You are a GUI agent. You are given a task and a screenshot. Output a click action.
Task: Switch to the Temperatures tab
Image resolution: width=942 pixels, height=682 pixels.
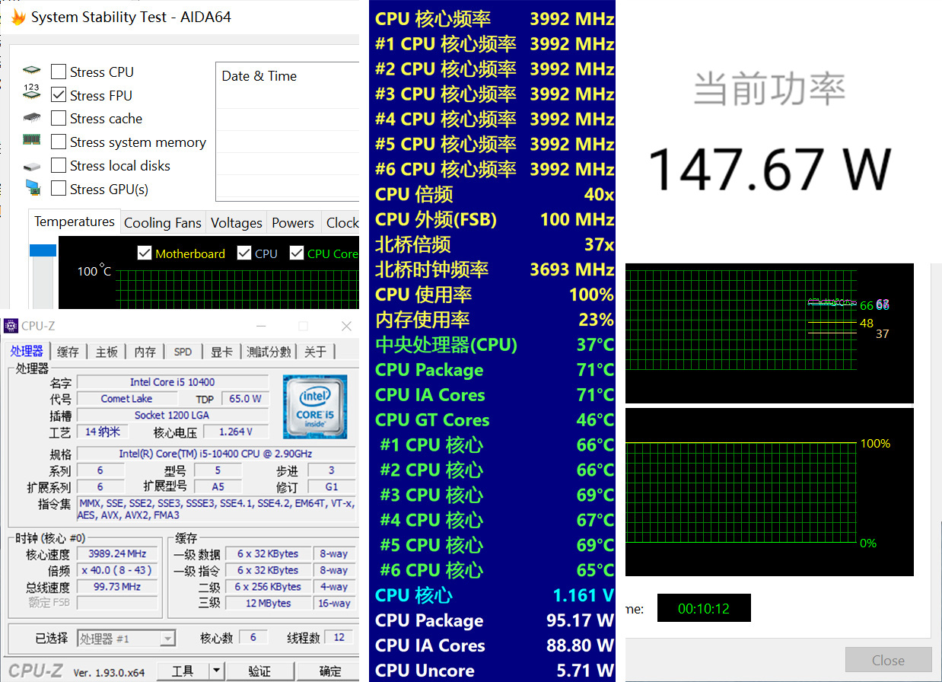click(x=75, y=221)
